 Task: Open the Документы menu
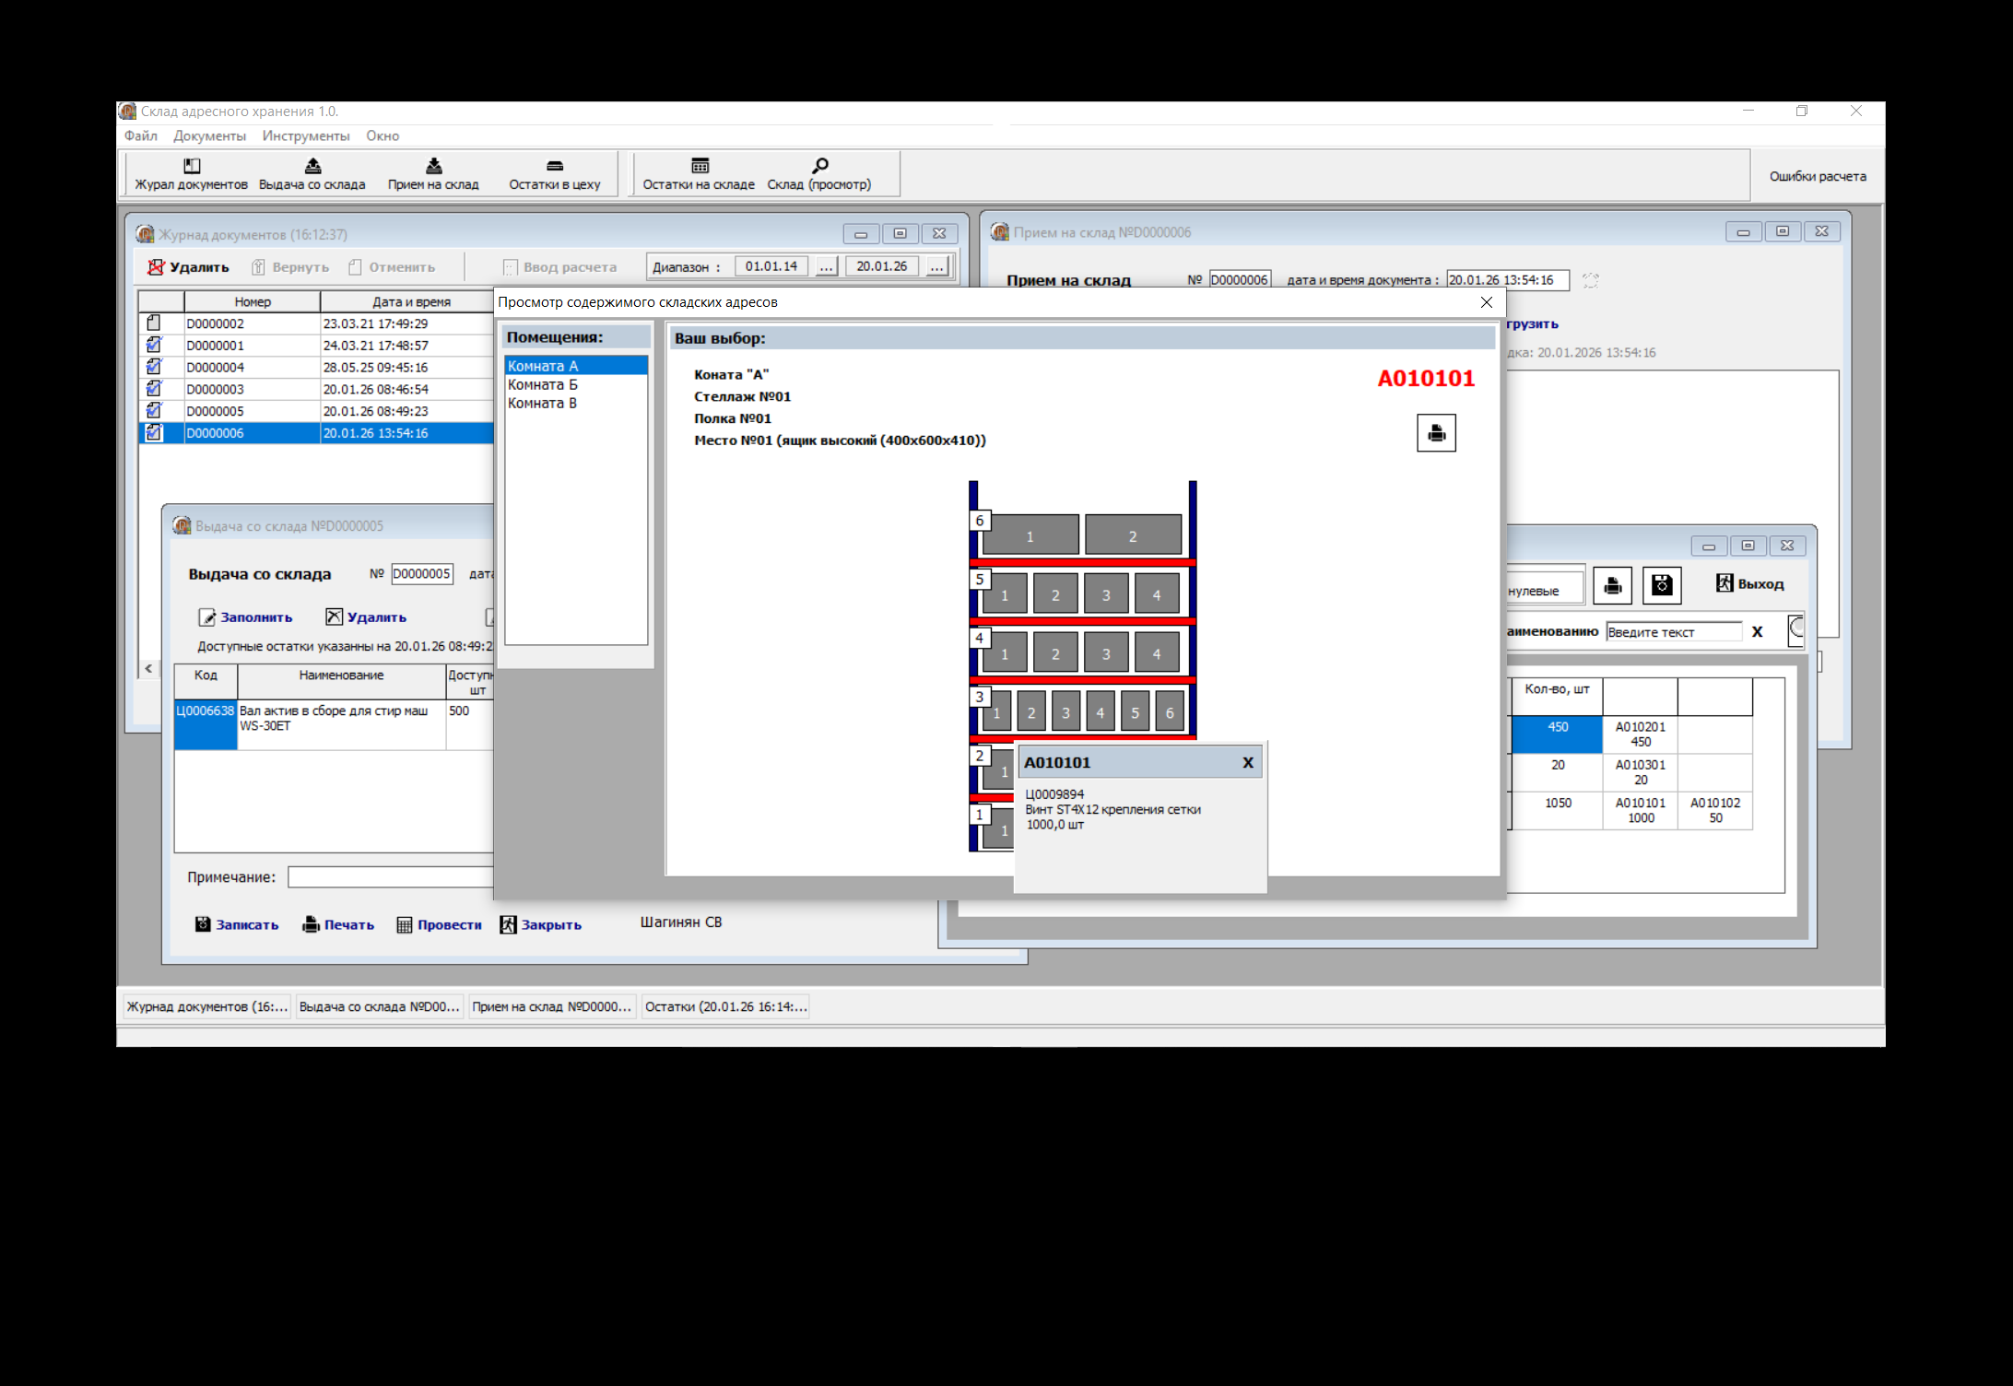point(209,135)
